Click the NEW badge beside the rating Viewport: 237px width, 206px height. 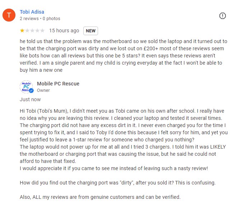coord(90,31)
